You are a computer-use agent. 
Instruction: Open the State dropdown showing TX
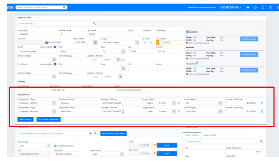click(123, 51)
